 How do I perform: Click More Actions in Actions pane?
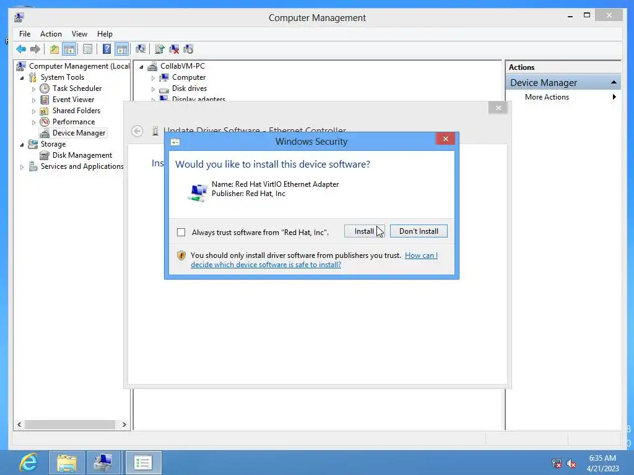pyautogui.click(x=547, y=97)
